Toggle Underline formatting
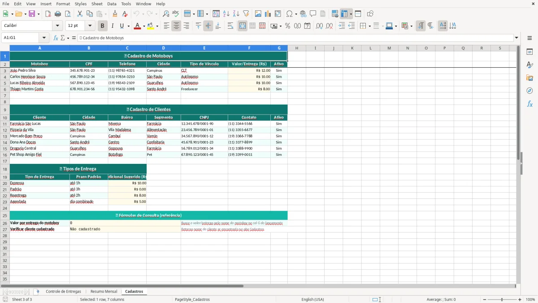This screenshot has height=303, width=538. (x=121, y=26)
